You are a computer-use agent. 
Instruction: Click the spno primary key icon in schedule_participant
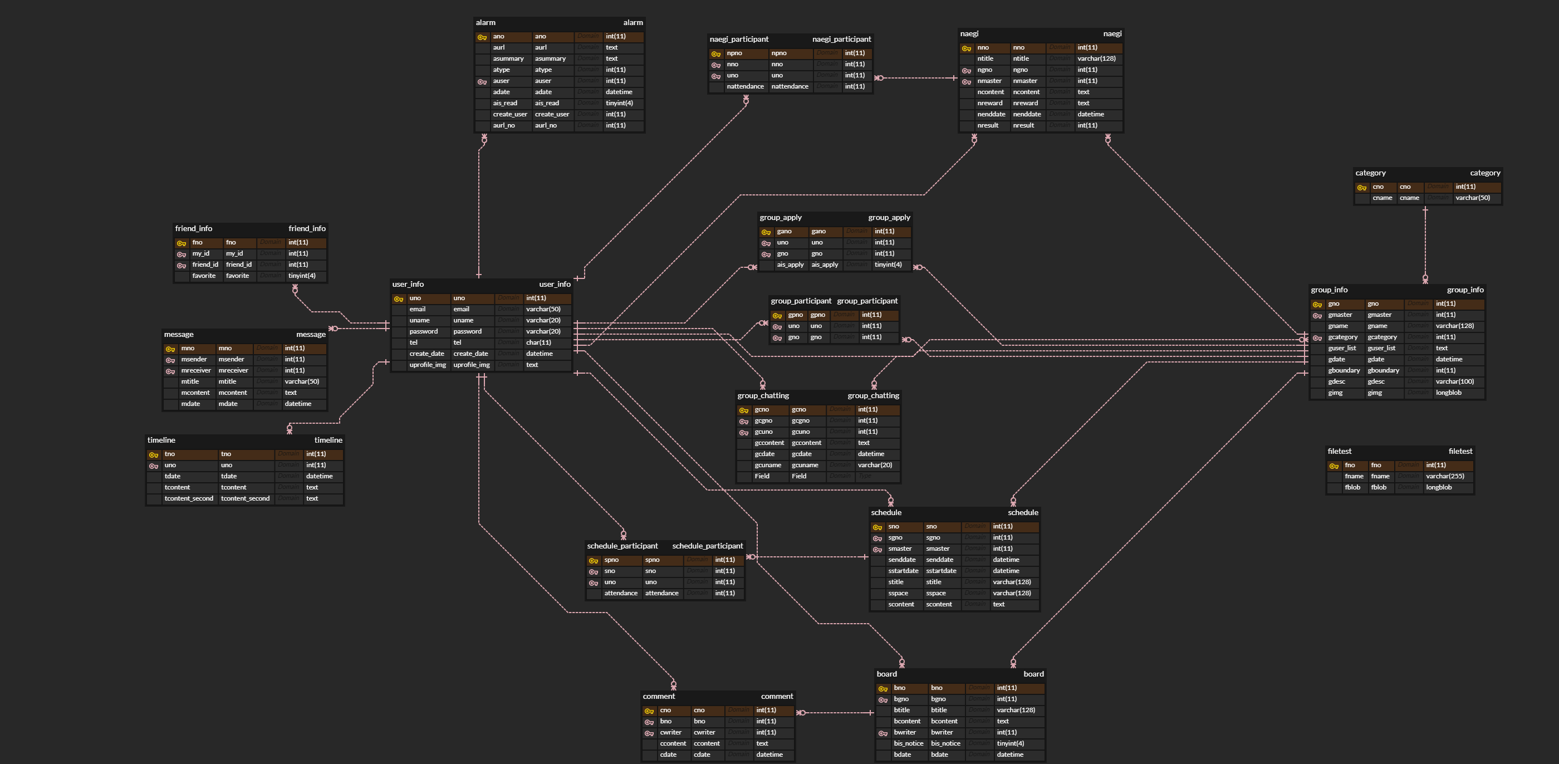pos(594,561)
